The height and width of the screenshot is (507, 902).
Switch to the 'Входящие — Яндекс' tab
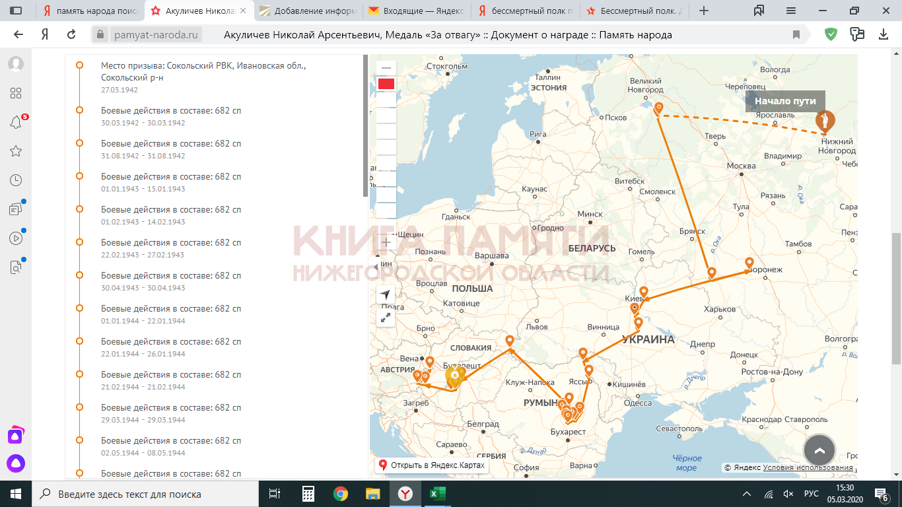pos(416,11)
